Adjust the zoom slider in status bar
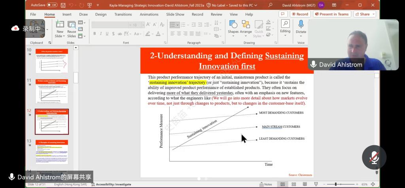The width and height of the screenshot is (405, 188). point(335,184)
